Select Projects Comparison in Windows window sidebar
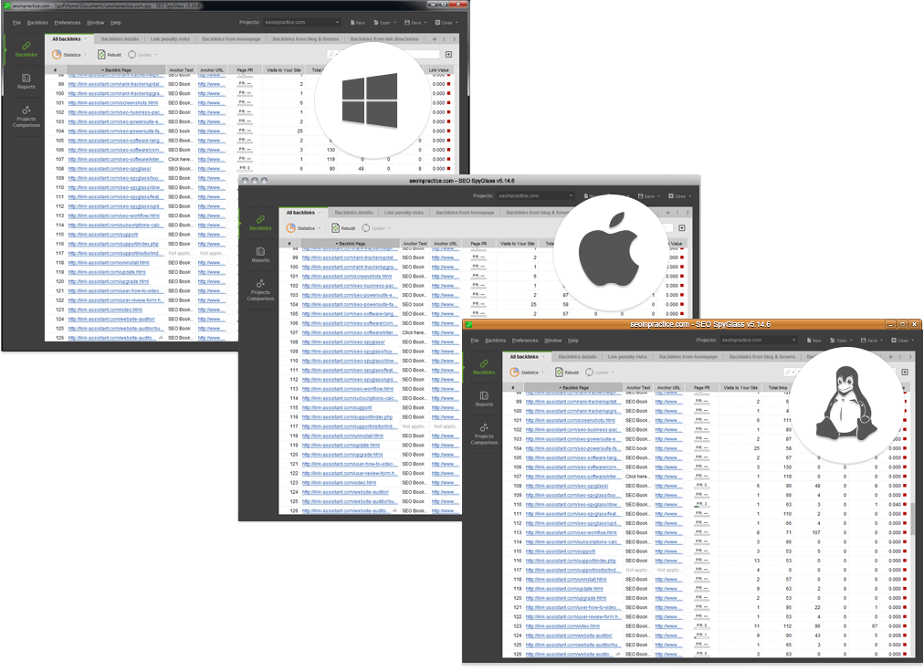This screenshot has height=672, width=924. 26,117
